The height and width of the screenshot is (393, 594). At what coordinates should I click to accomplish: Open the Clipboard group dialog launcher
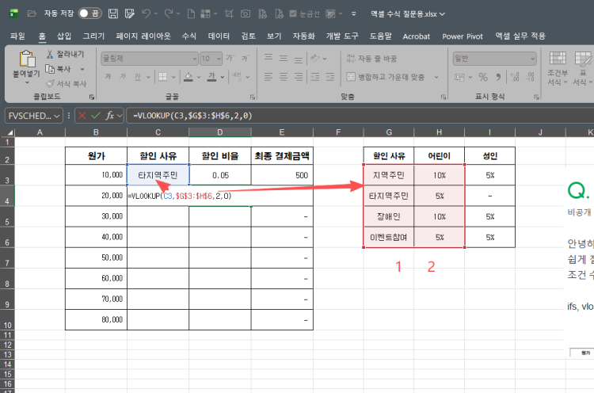pos(92,97)
